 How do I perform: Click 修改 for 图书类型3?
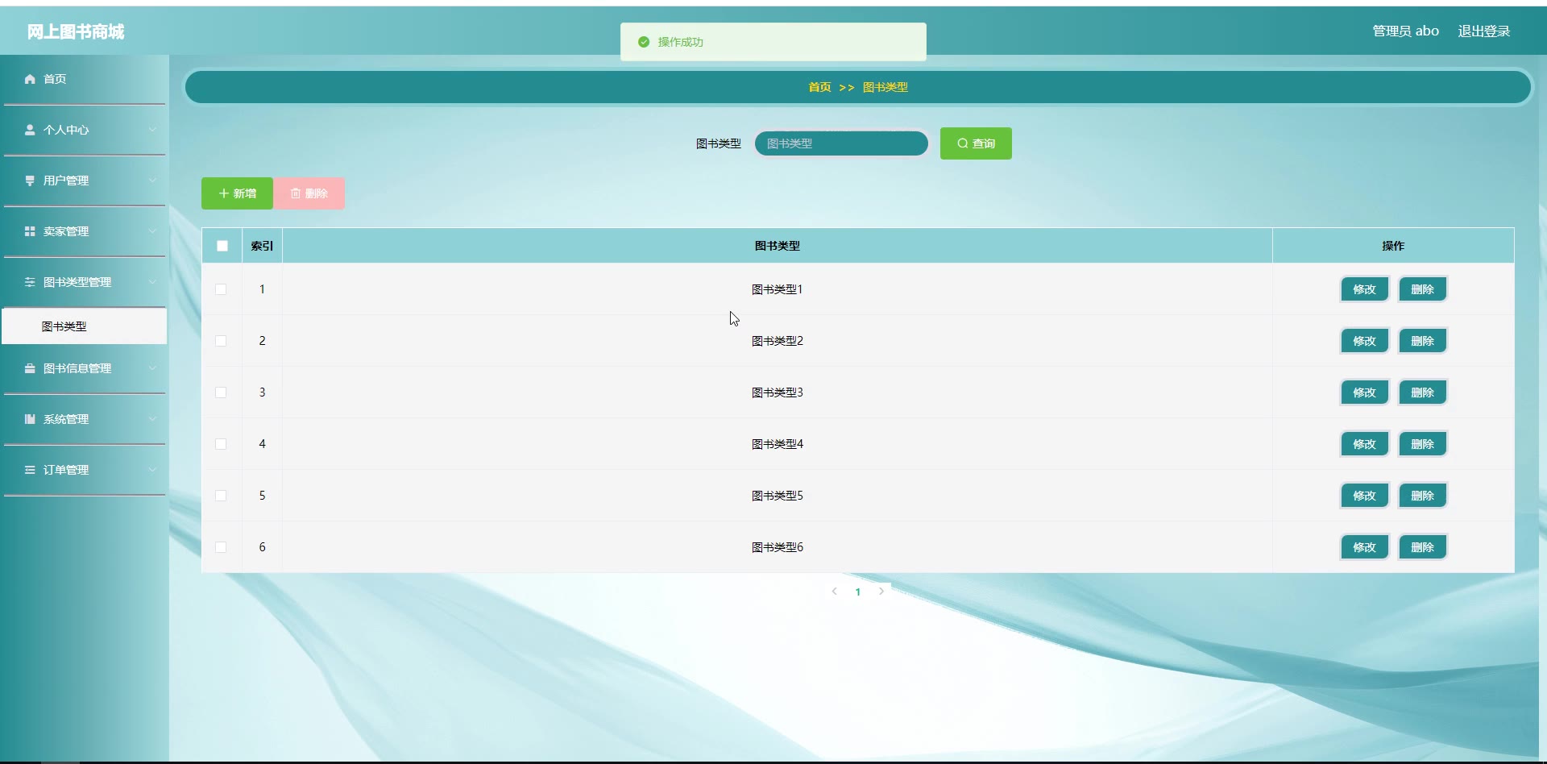(x=1364, y=392)
